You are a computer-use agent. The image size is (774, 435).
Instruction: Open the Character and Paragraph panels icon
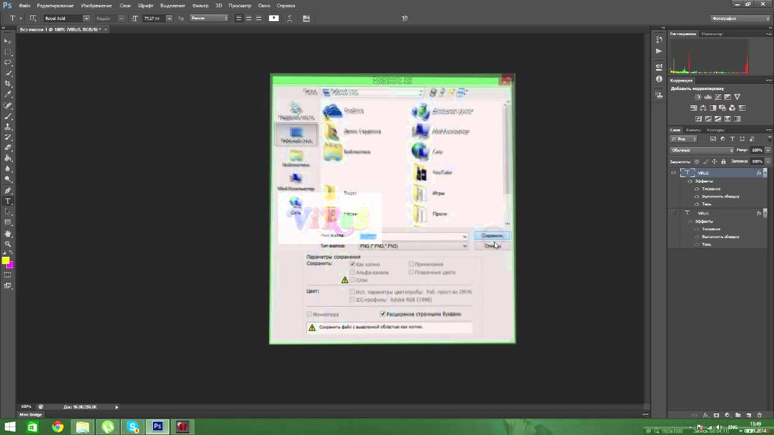pos(306,19)
